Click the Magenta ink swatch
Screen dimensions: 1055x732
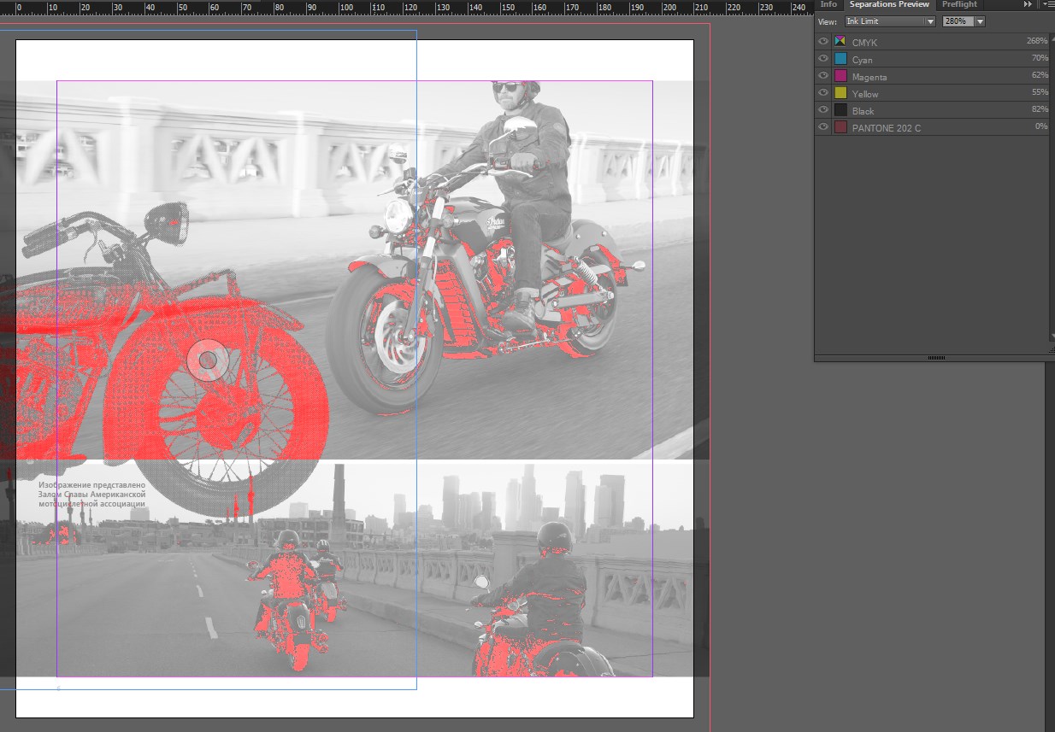tap(840, 76)
